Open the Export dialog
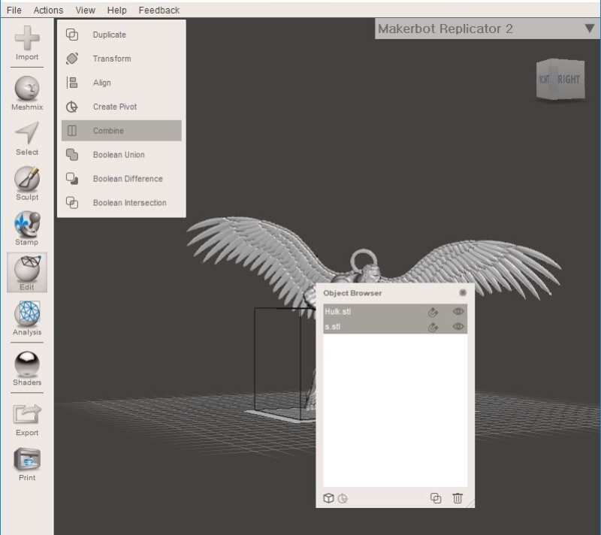 [x=27, y=420]
